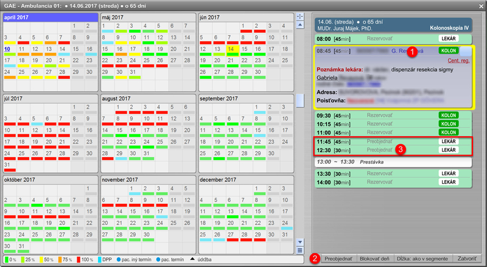The height and width of the screenshot is (267, 487).
Task: Click the LEKÁR badge on the 11:45 slot
Action: click(x=447, y=141)
